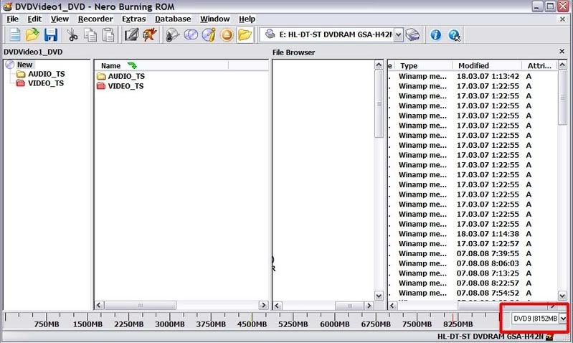Open the View menu
This screenshot has width=573, height=343.
pyautogui.click(x=60, y=19)
